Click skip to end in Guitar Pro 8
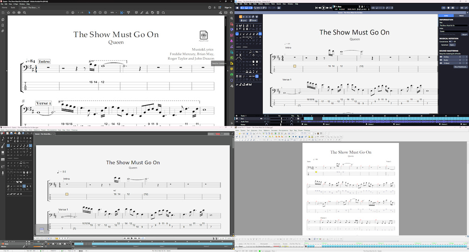This screenshot has width=469, height=252. (x=330, y=8)
